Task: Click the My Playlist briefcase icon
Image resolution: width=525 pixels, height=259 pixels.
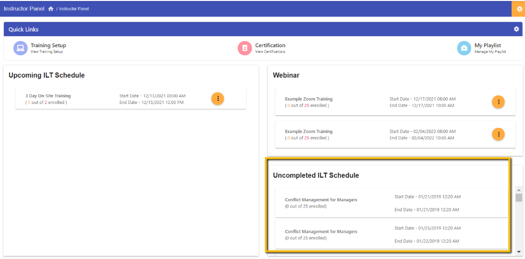Action: point(464,48)
